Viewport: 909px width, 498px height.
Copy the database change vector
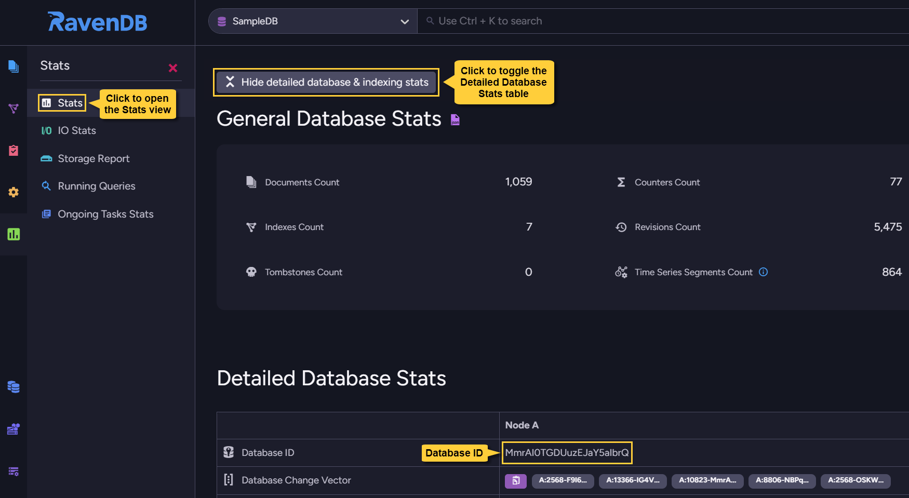(x=516, y=481)
